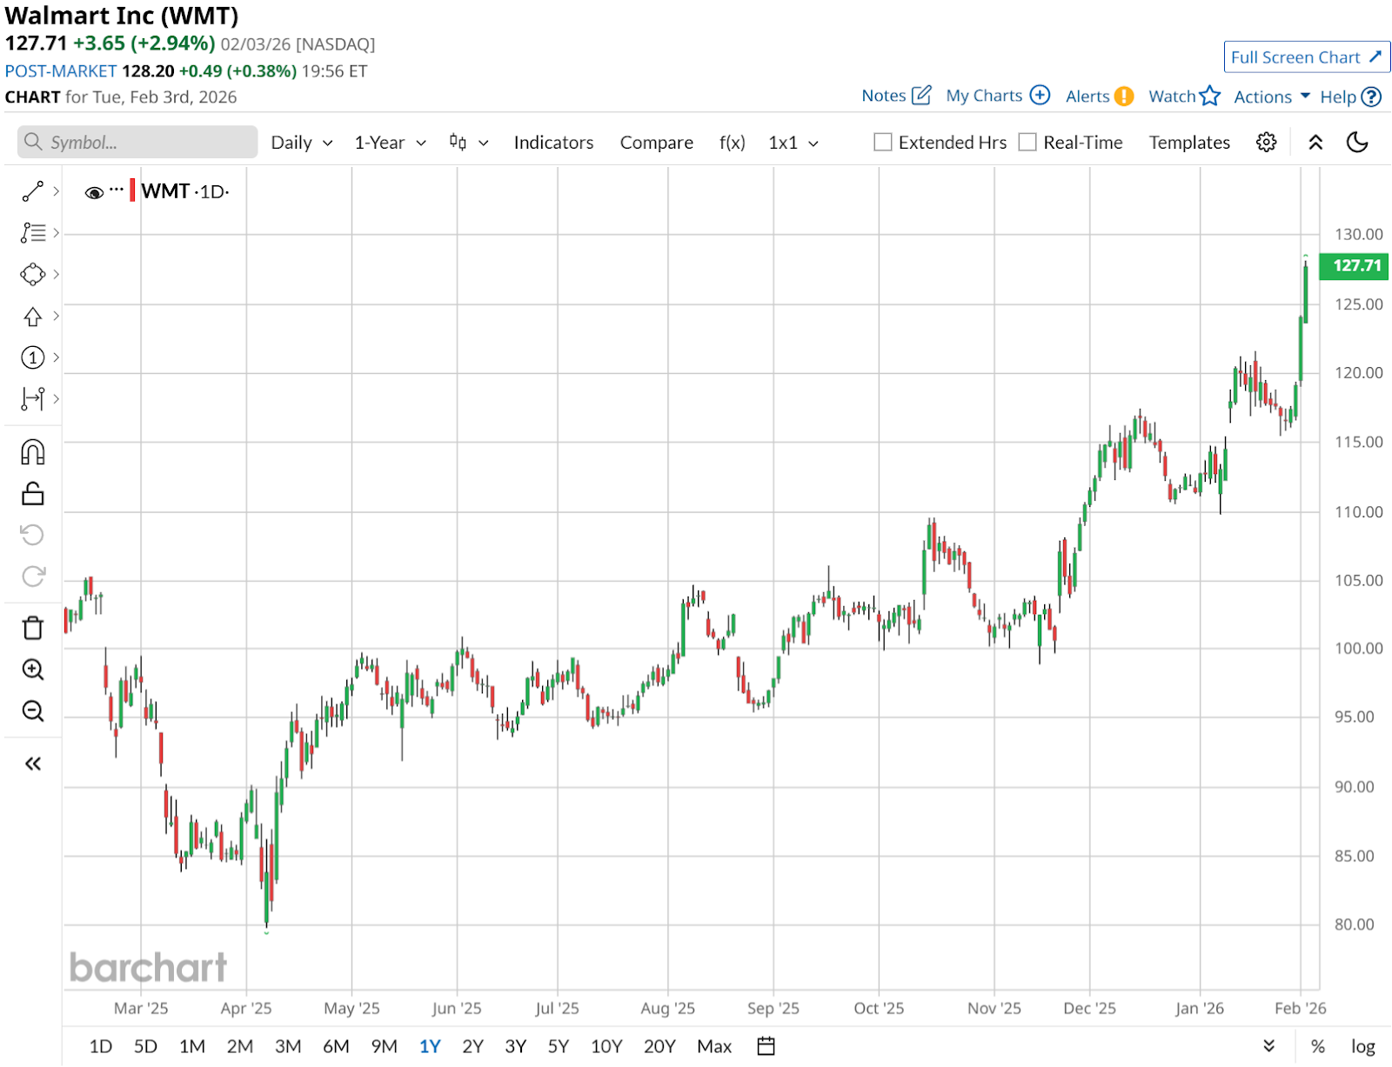Expand the Actions dropdown menu

pyautogui.click(x=1271, y=97)
